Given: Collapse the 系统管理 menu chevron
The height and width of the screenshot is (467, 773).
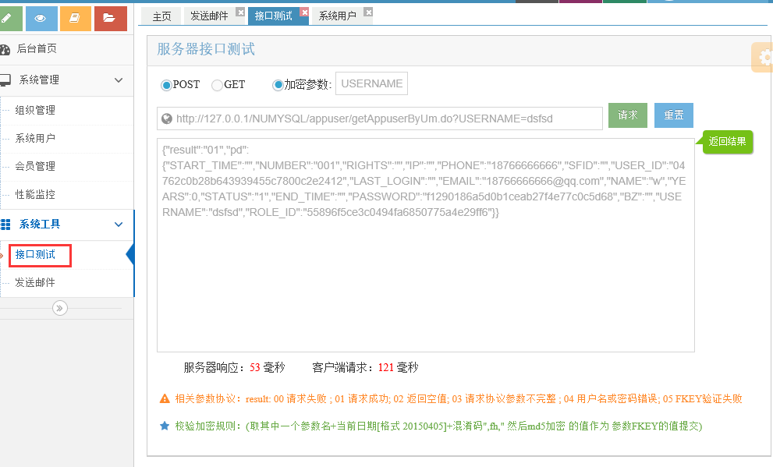Looking at the screenshot, I should [x=119, y=80].
